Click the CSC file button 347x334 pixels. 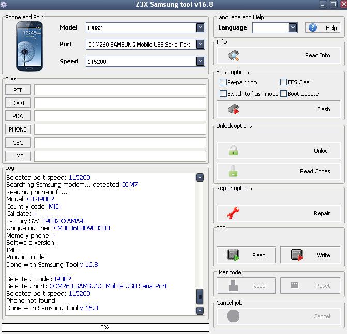point(18,143)
